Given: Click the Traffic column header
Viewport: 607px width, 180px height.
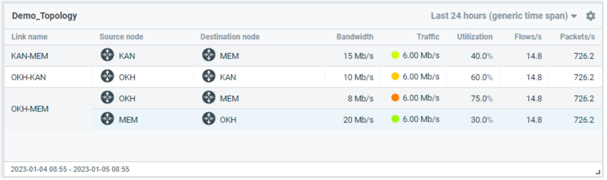Looking at the screenshot, I should tap(428, 37).
